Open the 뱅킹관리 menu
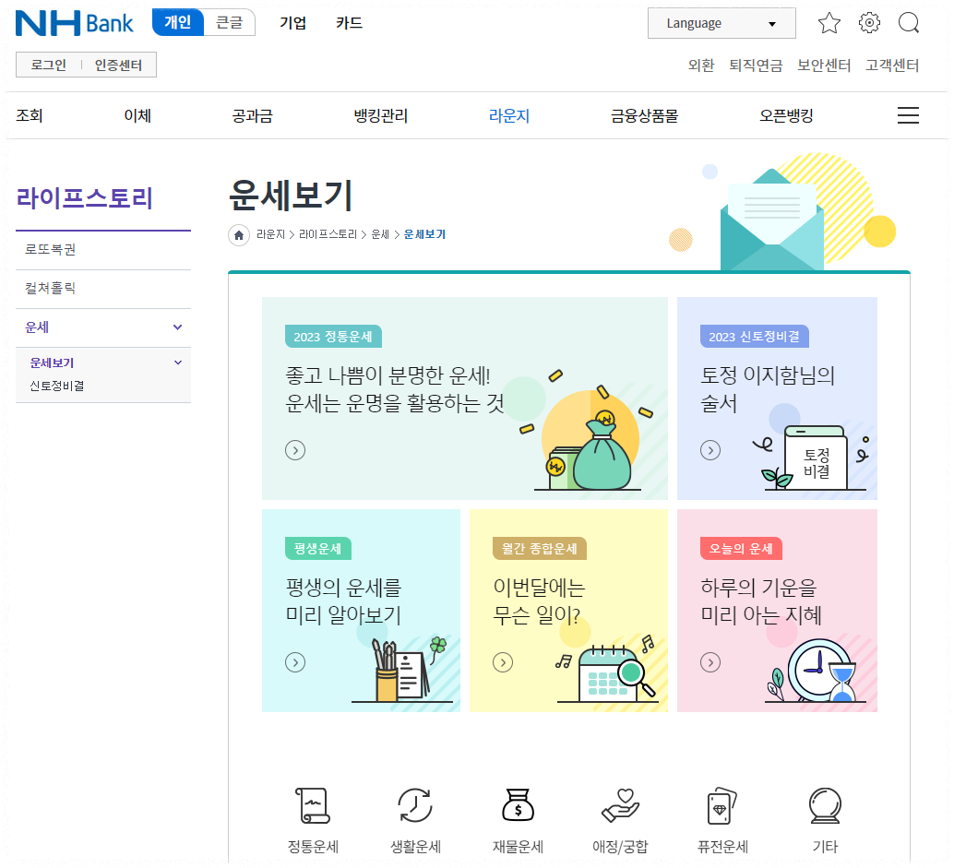The image size is (954, 868). 381,115
